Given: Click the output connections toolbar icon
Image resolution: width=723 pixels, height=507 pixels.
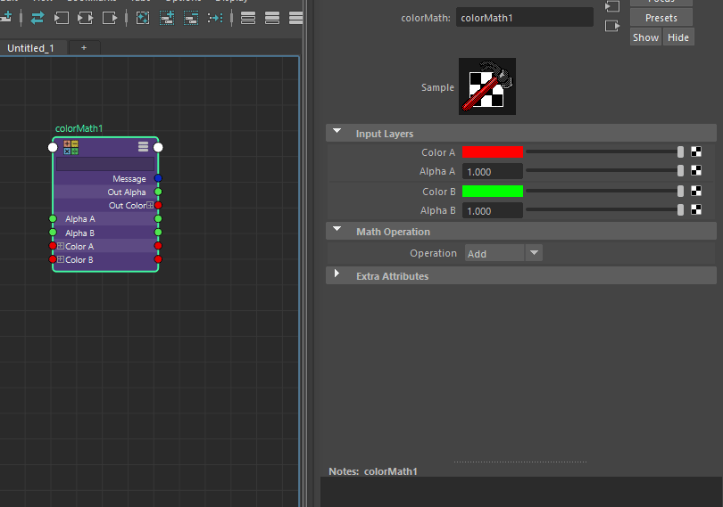Looking at the screenshot, I should click(x=109, y=17).
